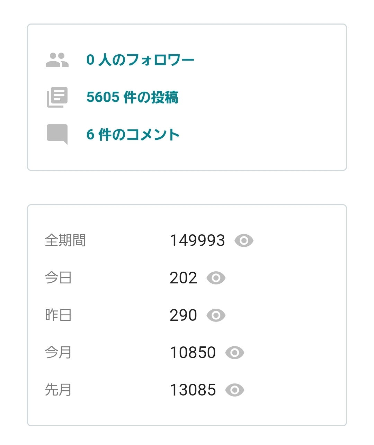Click eye icon beside 149993 views
Screen dimensions: 374x445
pos(244,240)
